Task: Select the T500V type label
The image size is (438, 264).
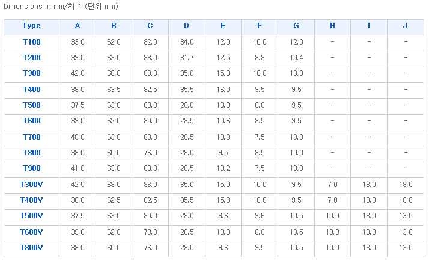Action: point(31,216)
